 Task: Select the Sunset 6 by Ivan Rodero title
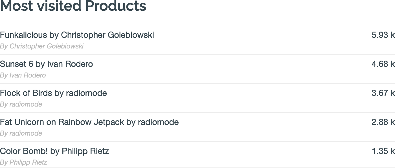[47, 64]
